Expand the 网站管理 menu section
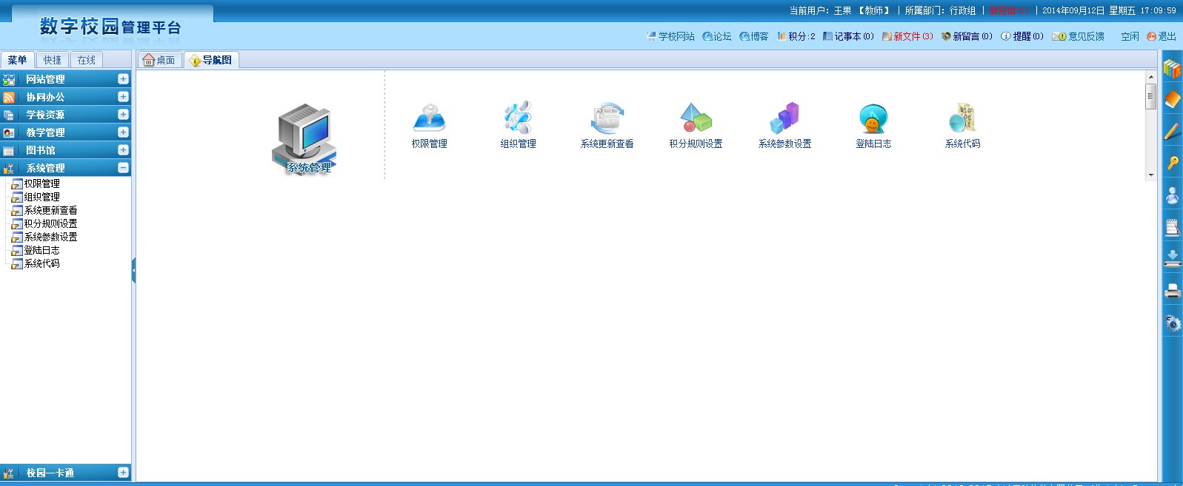This screenshot has height=486, width=1183. click(123, 79)
